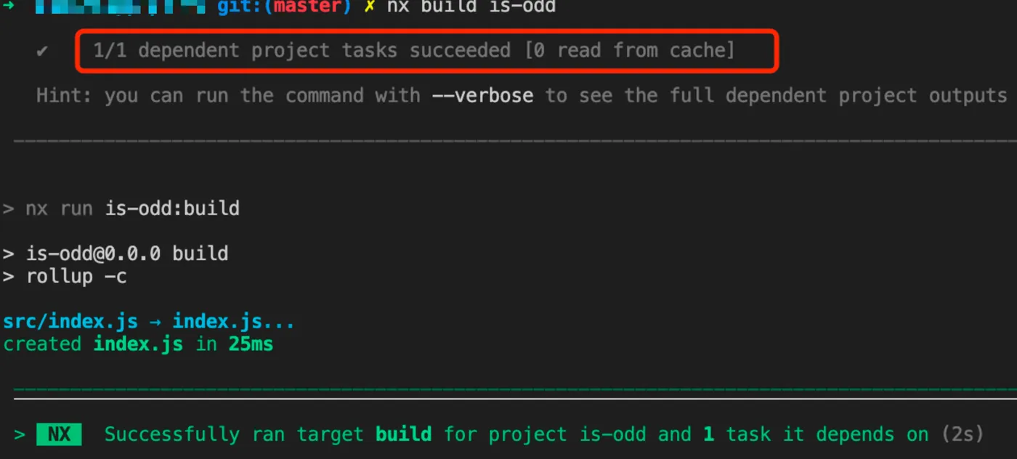Click the typed command nx build is-odd
The image size is (1017, 459).
(x=471, y=7)
